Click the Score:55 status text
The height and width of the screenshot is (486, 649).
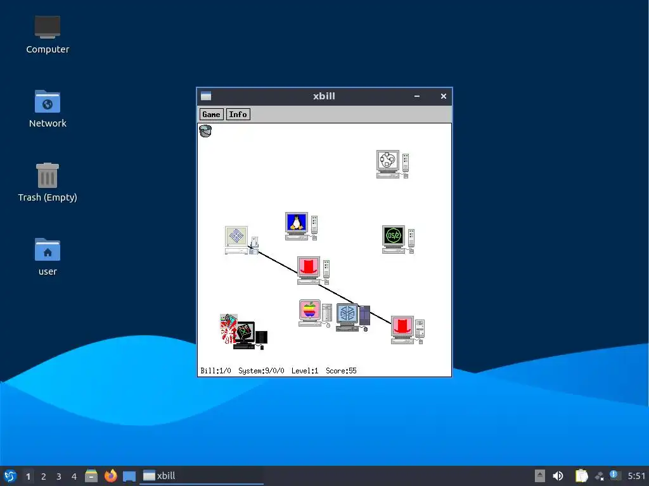tap(341, 371)
